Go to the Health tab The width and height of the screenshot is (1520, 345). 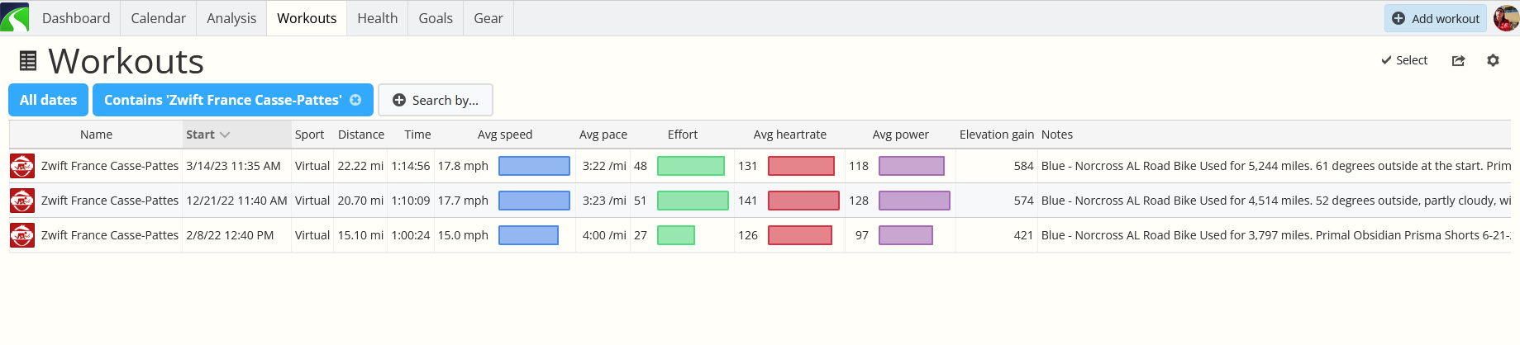[377, 18]
